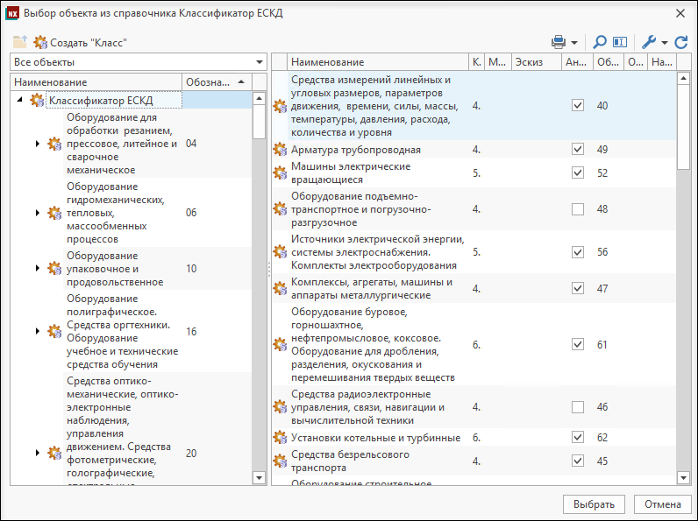This screenshot has width=698, height=521.
Task: Click right table scrollbar up arrow
Action: (683, 79)
